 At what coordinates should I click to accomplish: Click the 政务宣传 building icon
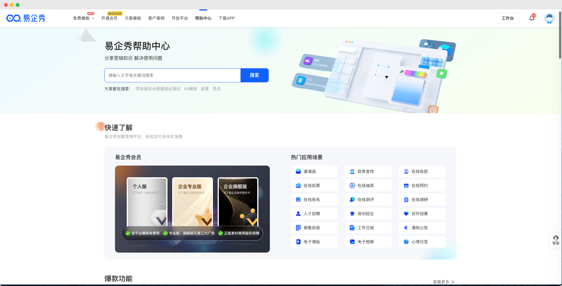(x=352, y=171)
